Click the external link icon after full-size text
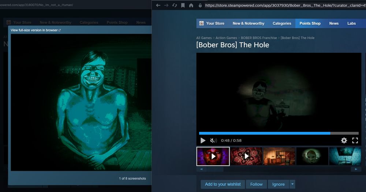Screen dimensions: 366x192 [60, 30]
